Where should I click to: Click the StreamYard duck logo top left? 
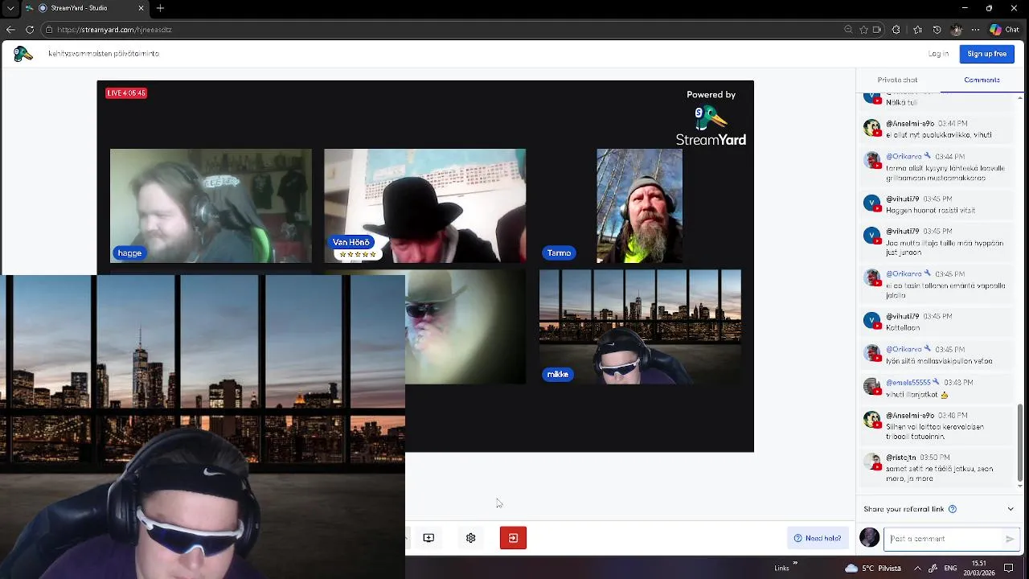(x=23, y=54)
